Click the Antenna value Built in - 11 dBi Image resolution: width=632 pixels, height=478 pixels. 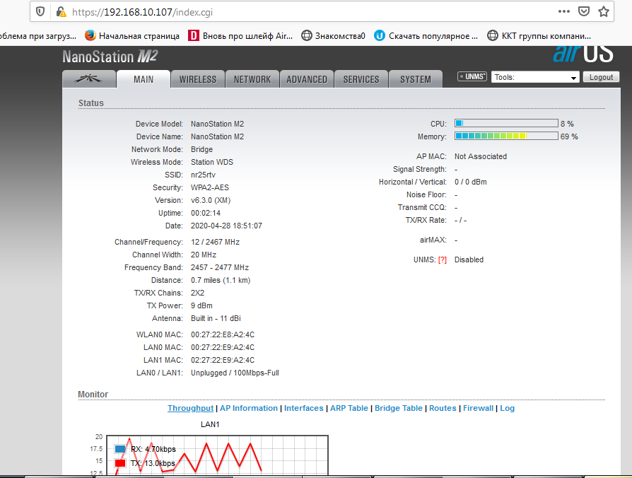point(216,318)
